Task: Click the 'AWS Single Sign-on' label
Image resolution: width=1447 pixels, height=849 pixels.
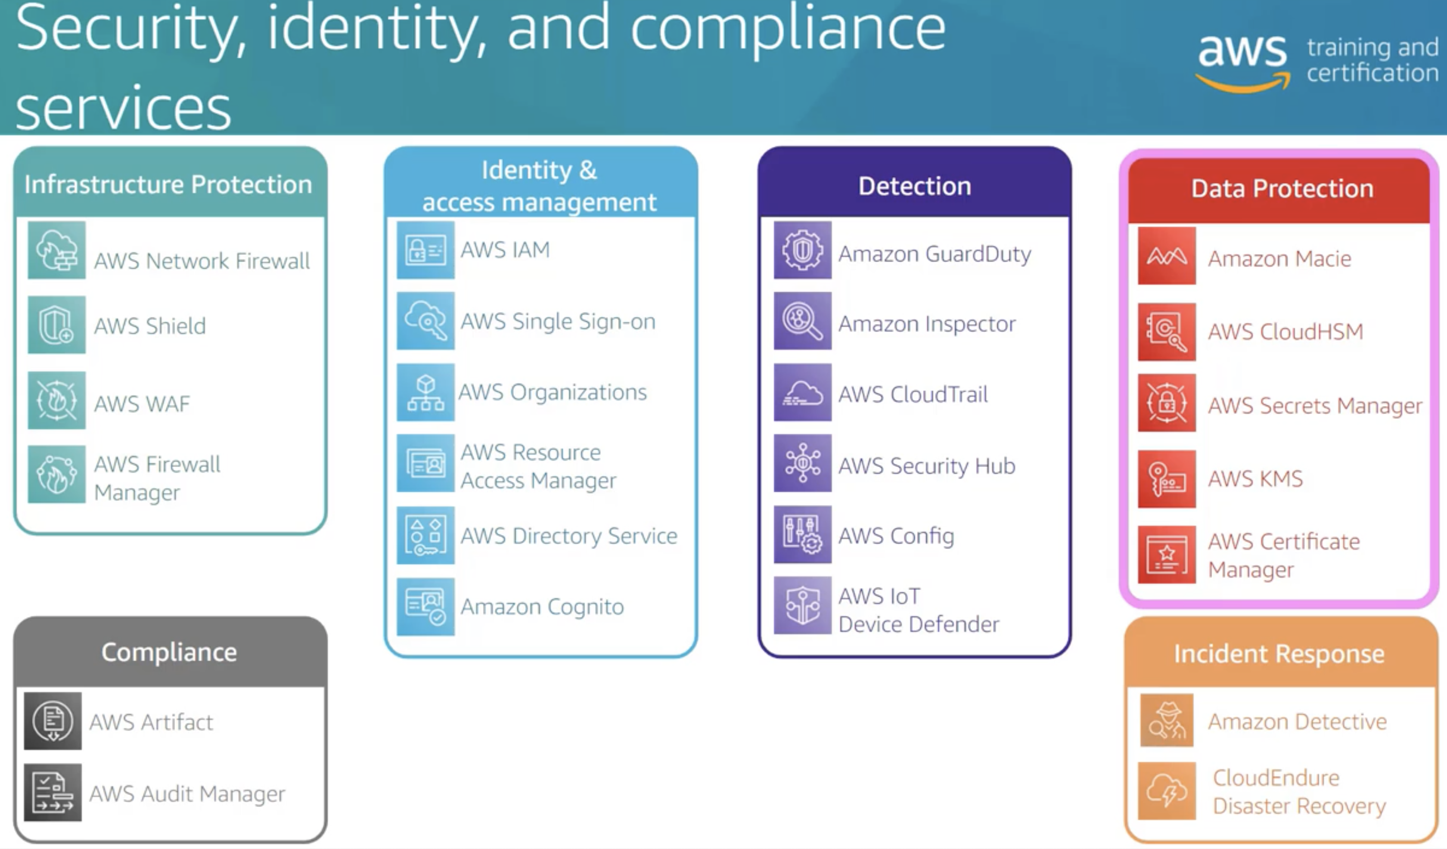Action: [558, 322]
